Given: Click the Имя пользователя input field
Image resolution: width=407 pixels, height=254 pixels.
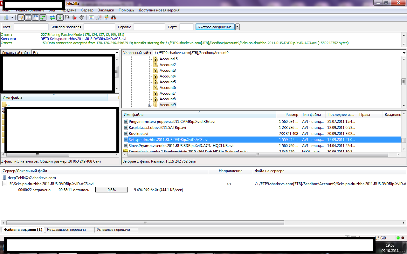Looking at the screenshot, I should coord(99,27).
